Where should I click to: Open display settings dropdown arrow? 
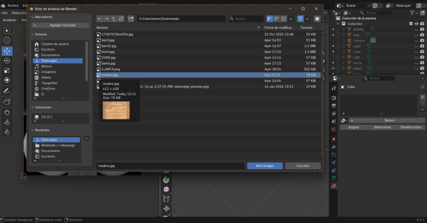click(291, 19)
